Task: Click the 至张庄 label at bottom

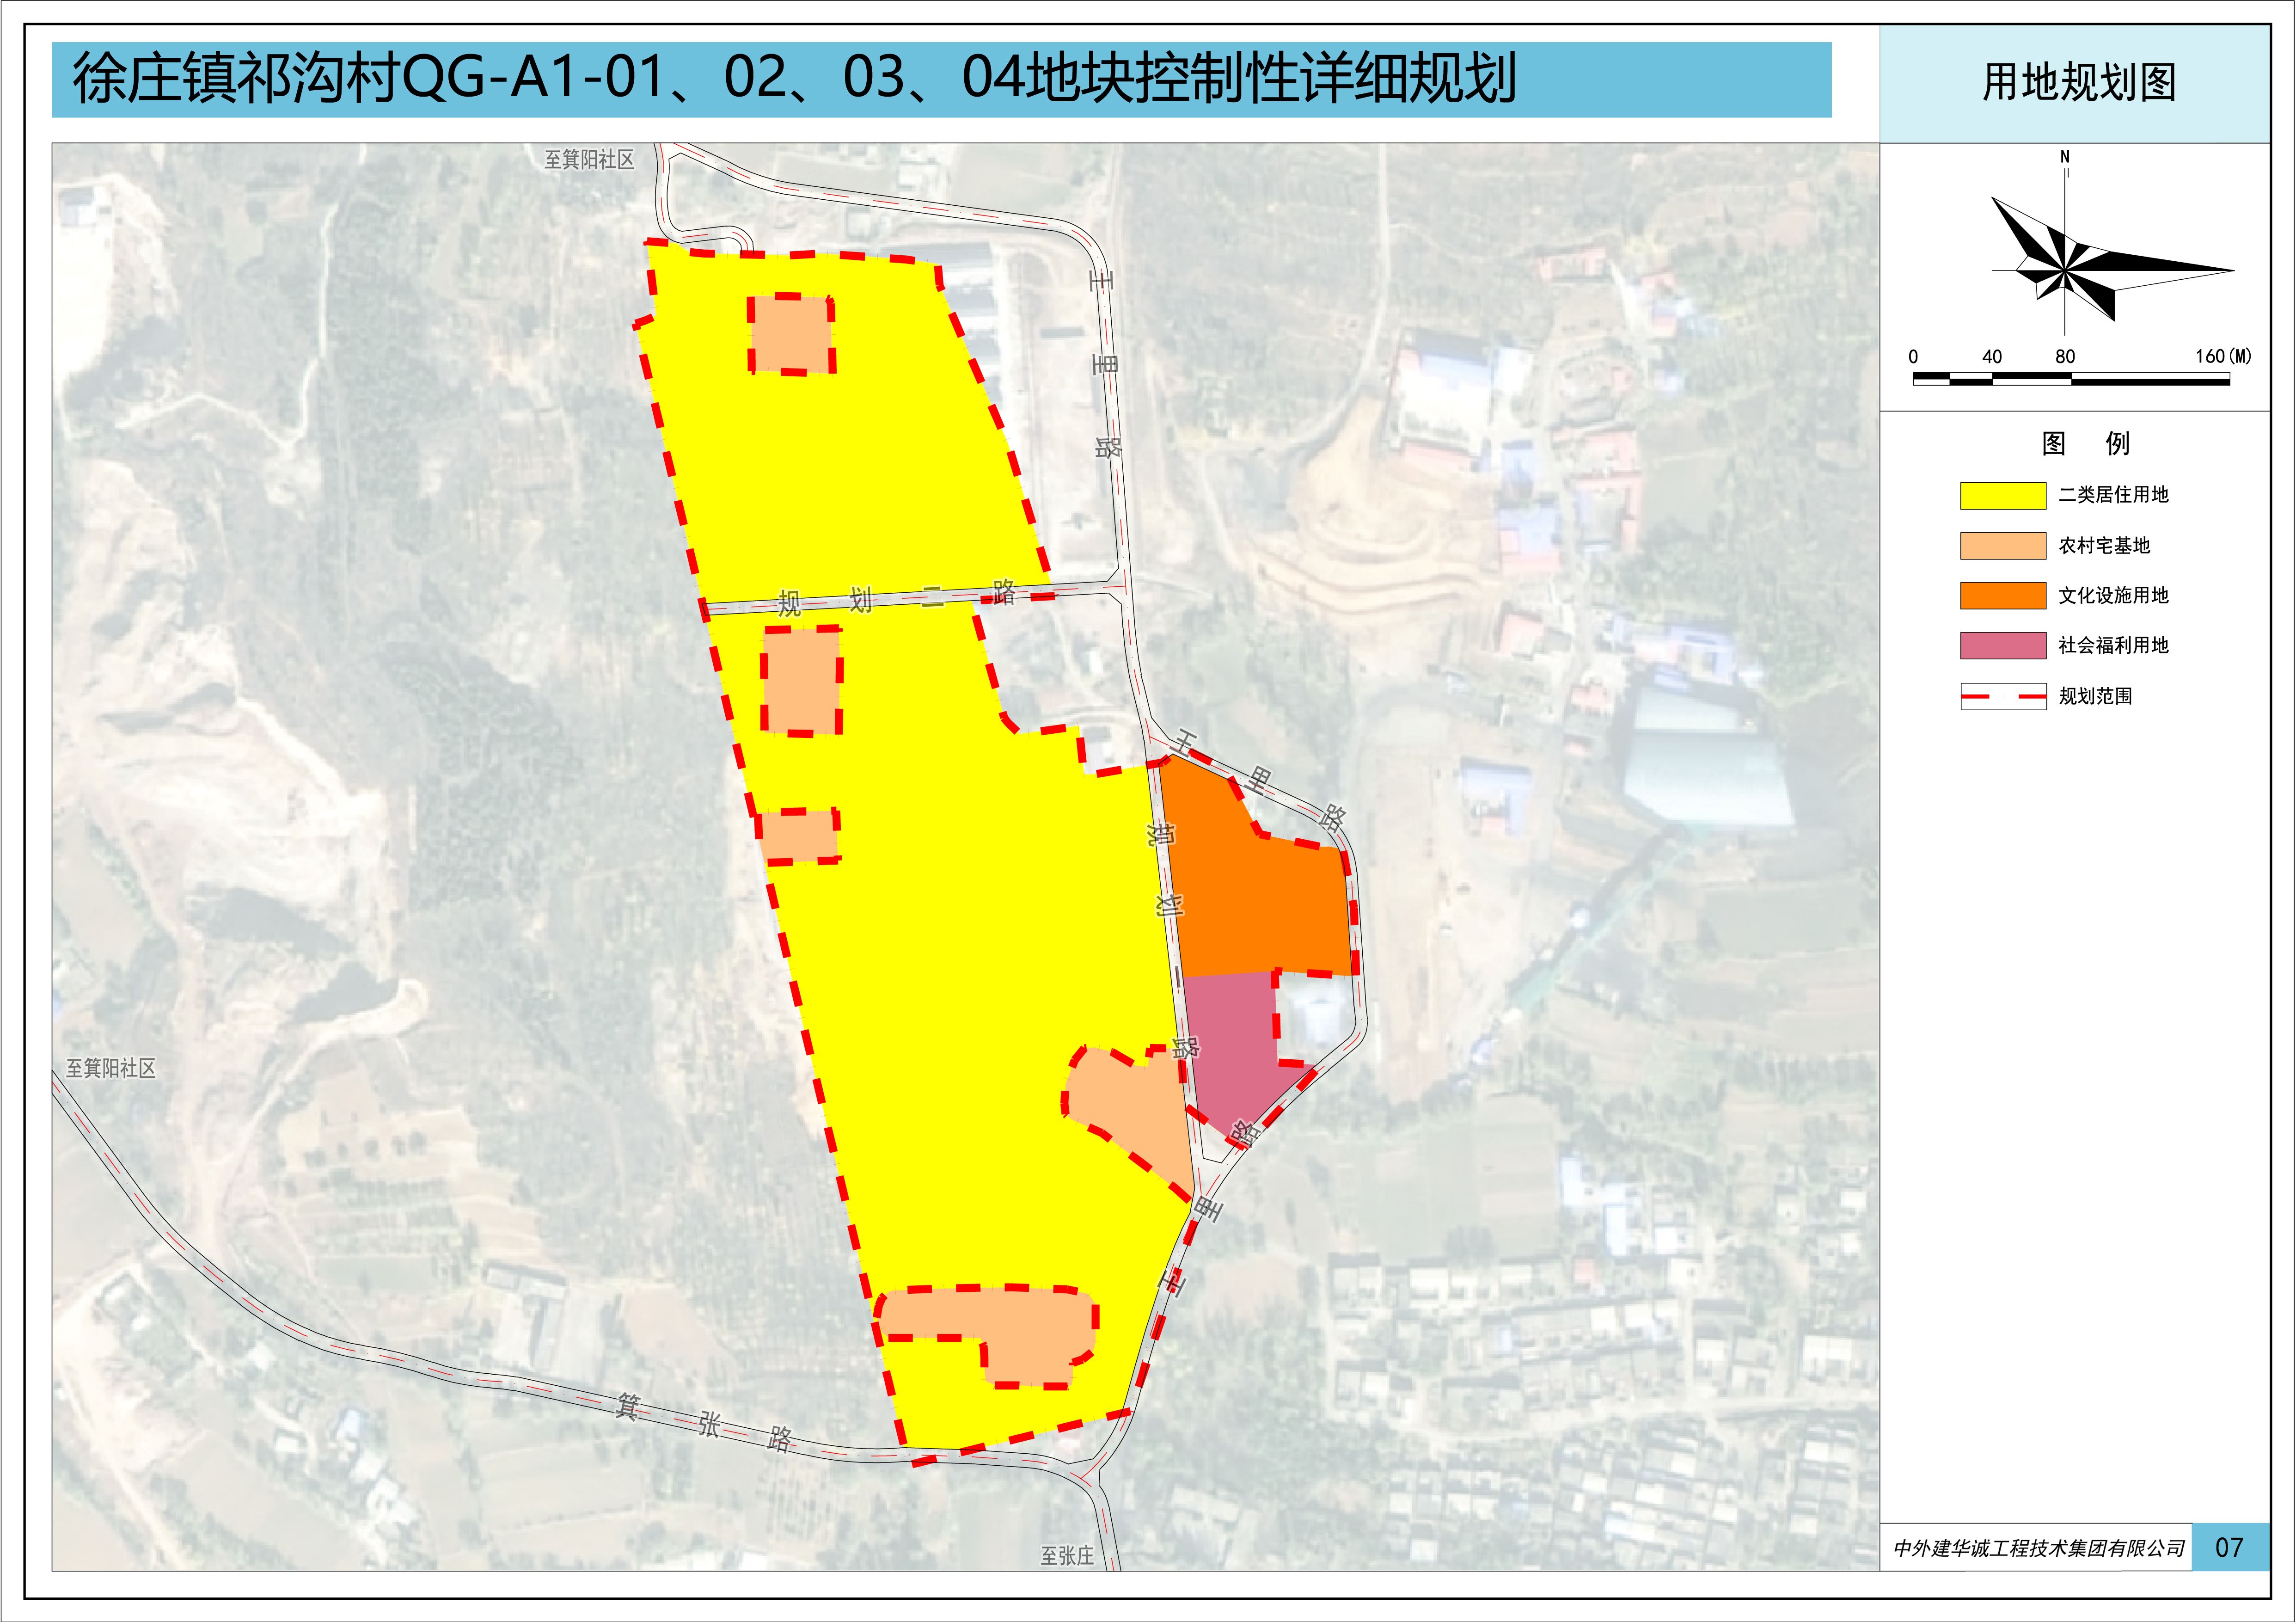Action: (1067, 1556)
